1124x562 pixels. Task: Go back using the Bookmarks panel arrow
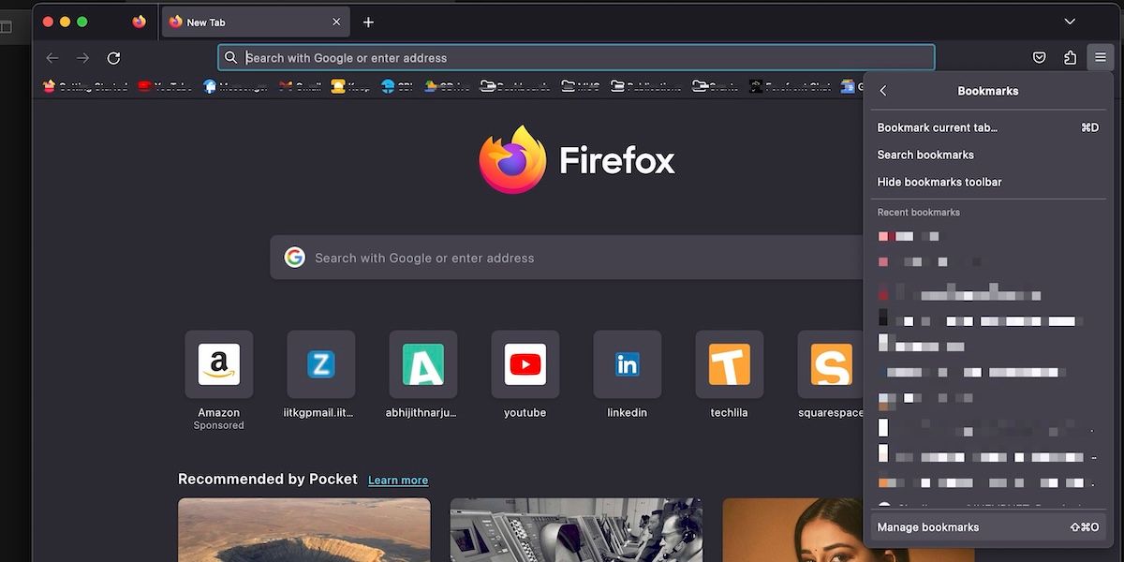(x=883, y=91)
